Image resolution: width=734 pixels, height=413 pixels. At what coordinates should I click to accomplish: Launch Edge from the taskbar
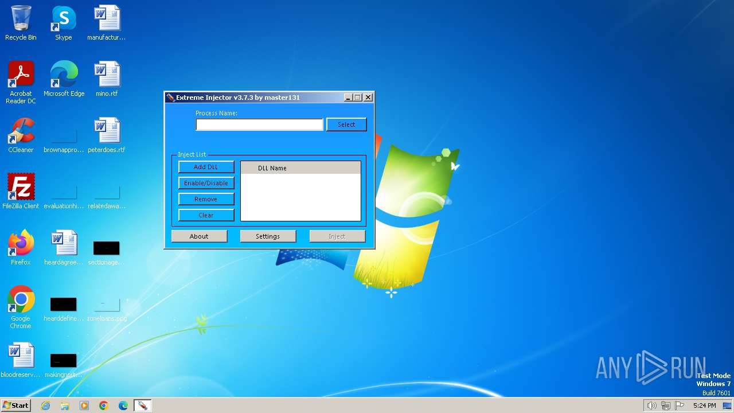coord(123,406)
